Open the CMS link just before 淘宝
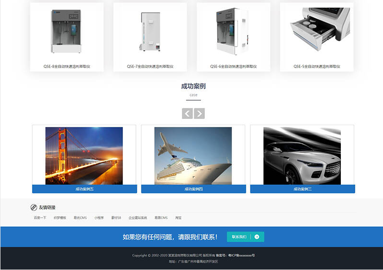This screenshot has height=270, width=383. (x=161, y=218)
